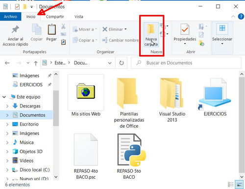
Task: Click the folder icon in quick access toolbar
Action: pyautogui.click(x=25, y=7)
